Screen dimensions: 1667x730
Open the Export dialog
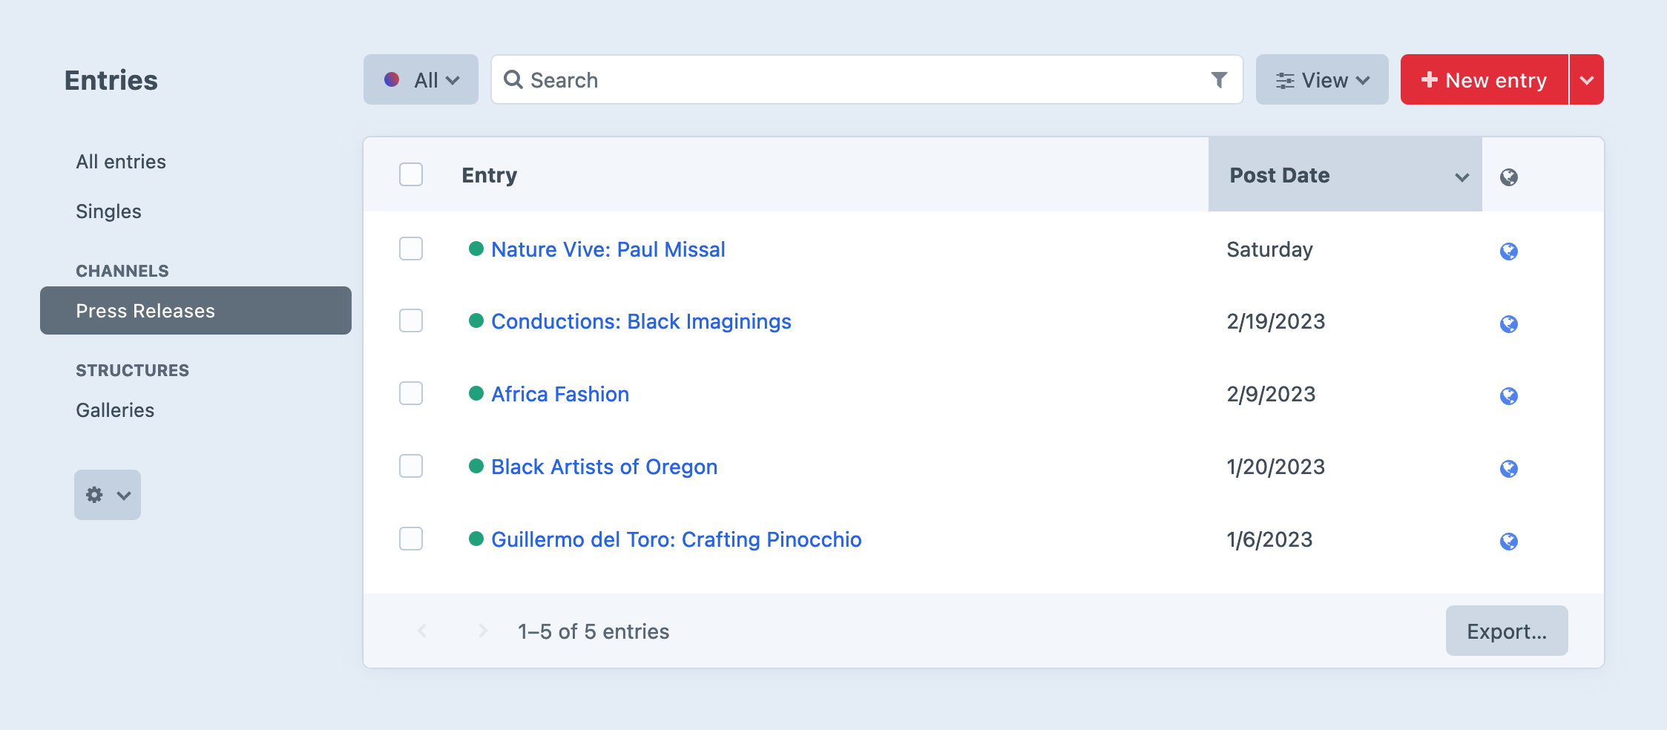coord(1506,631)
